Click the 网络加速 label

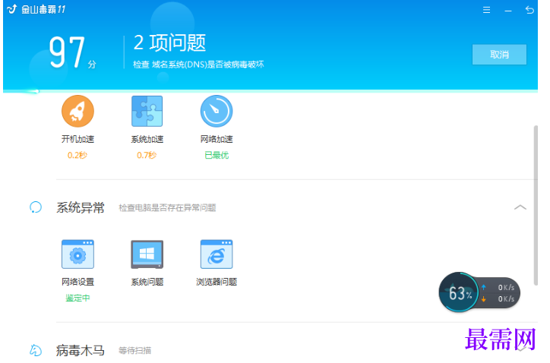(x=217, y=139)
